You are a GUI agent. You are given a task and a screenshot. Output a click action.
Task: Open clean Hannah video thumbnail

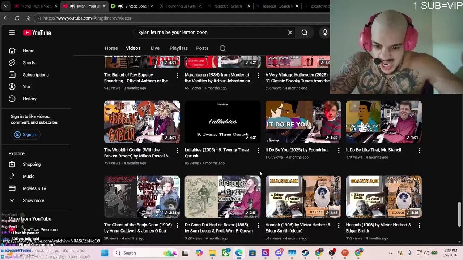point(303,197)
